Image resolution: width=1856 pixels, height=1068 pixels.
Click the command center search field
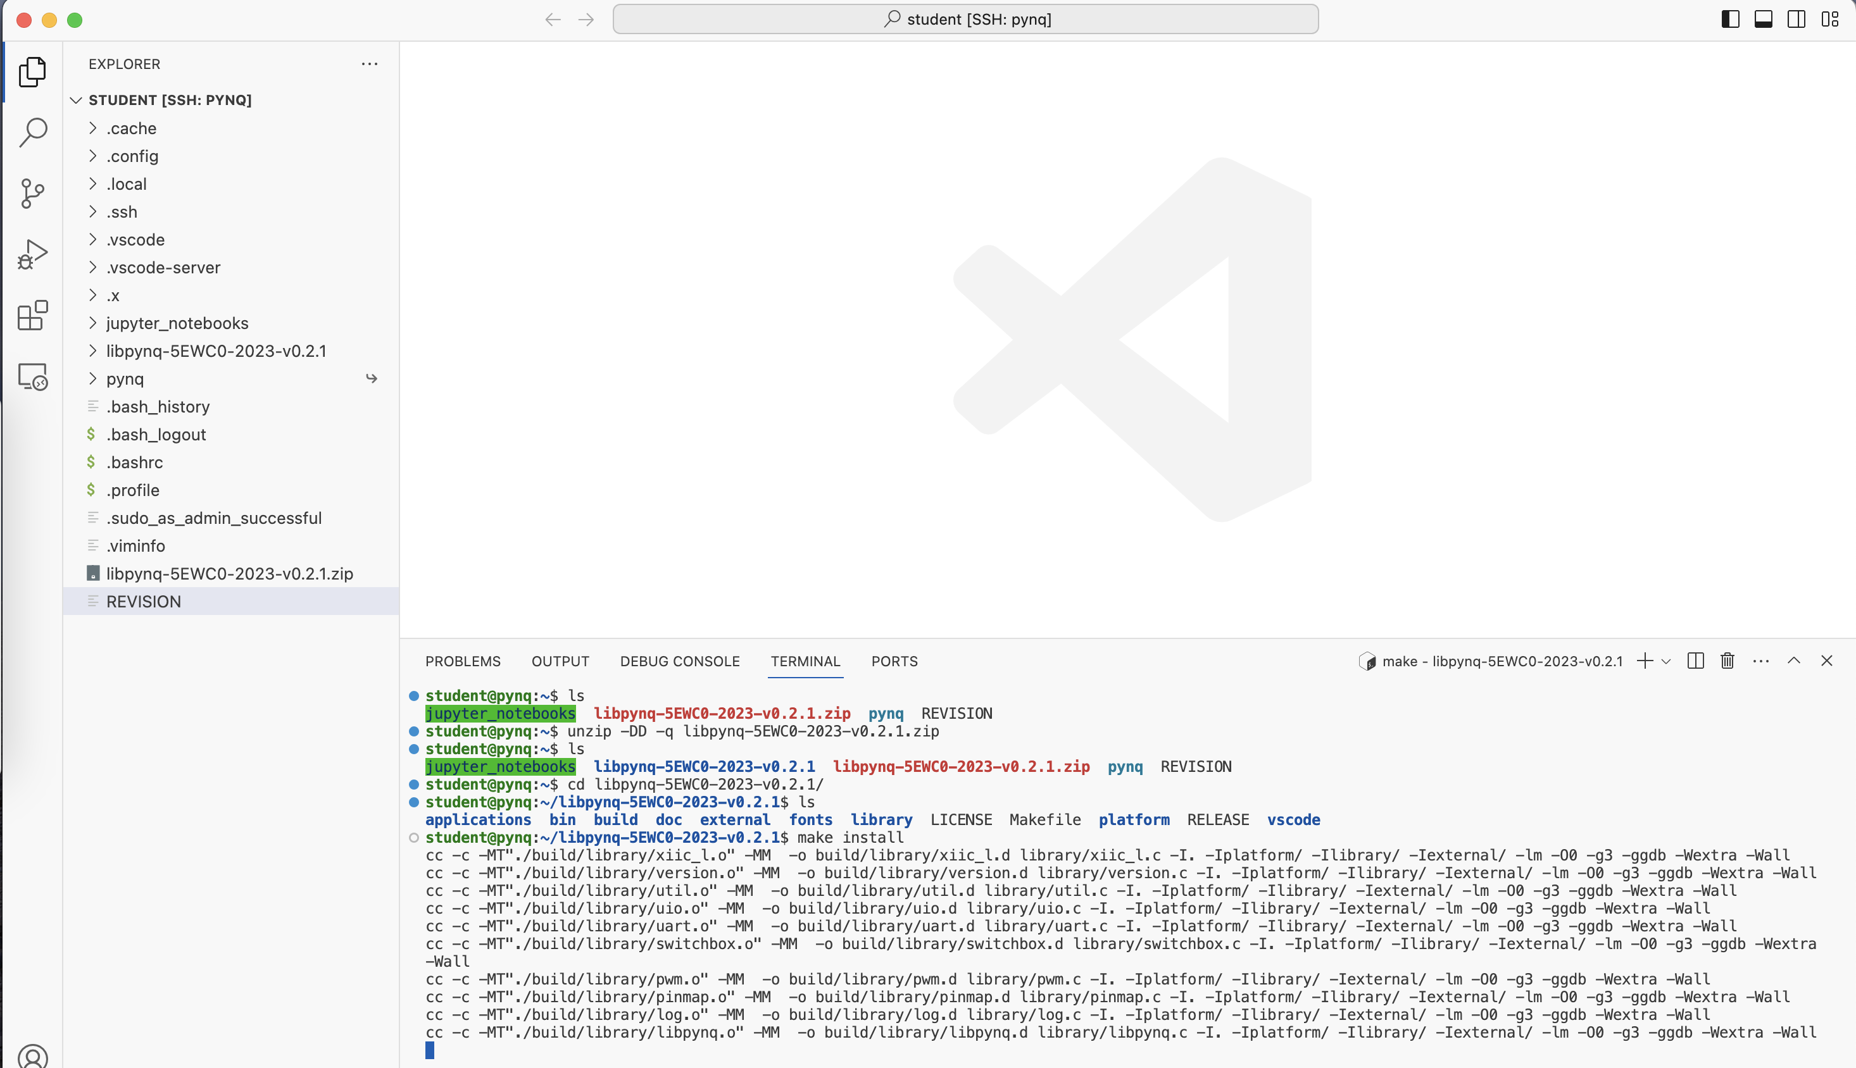click(966, 19)
